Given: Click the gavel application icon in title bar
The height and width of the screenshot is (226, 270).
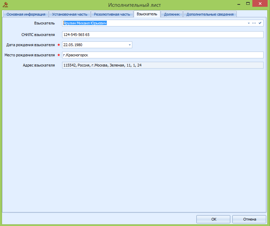Looking at the screenshot, I should 5,5.
